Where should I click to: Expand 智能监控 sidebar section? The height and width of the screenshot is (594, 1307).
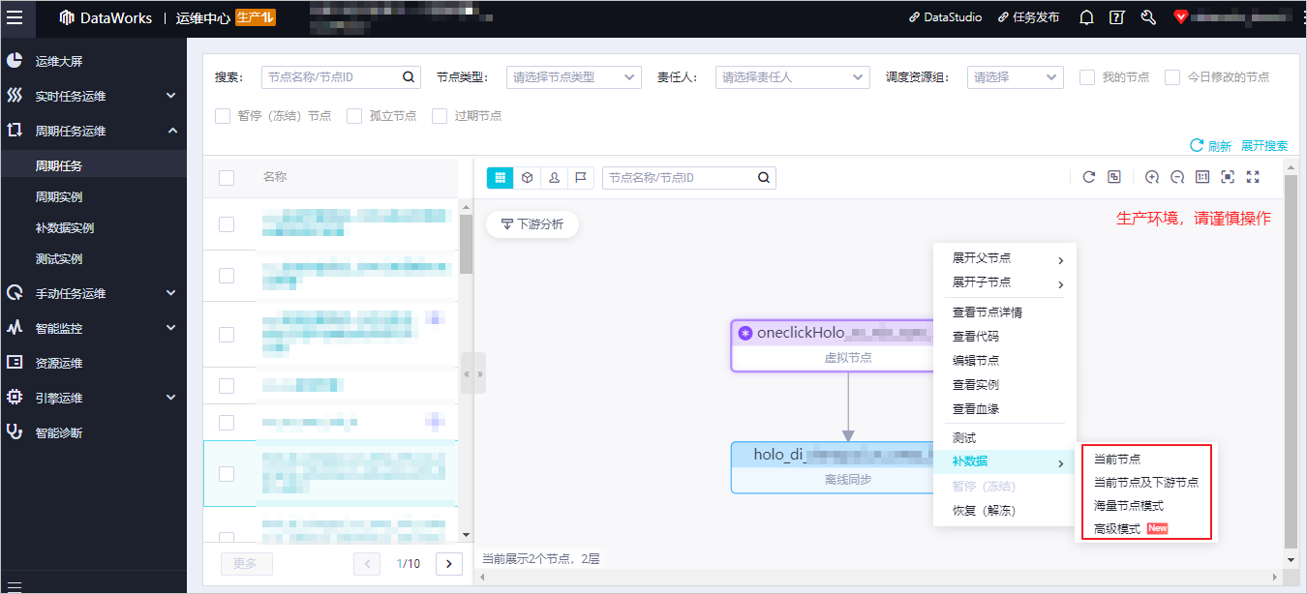tap(93, 328)
